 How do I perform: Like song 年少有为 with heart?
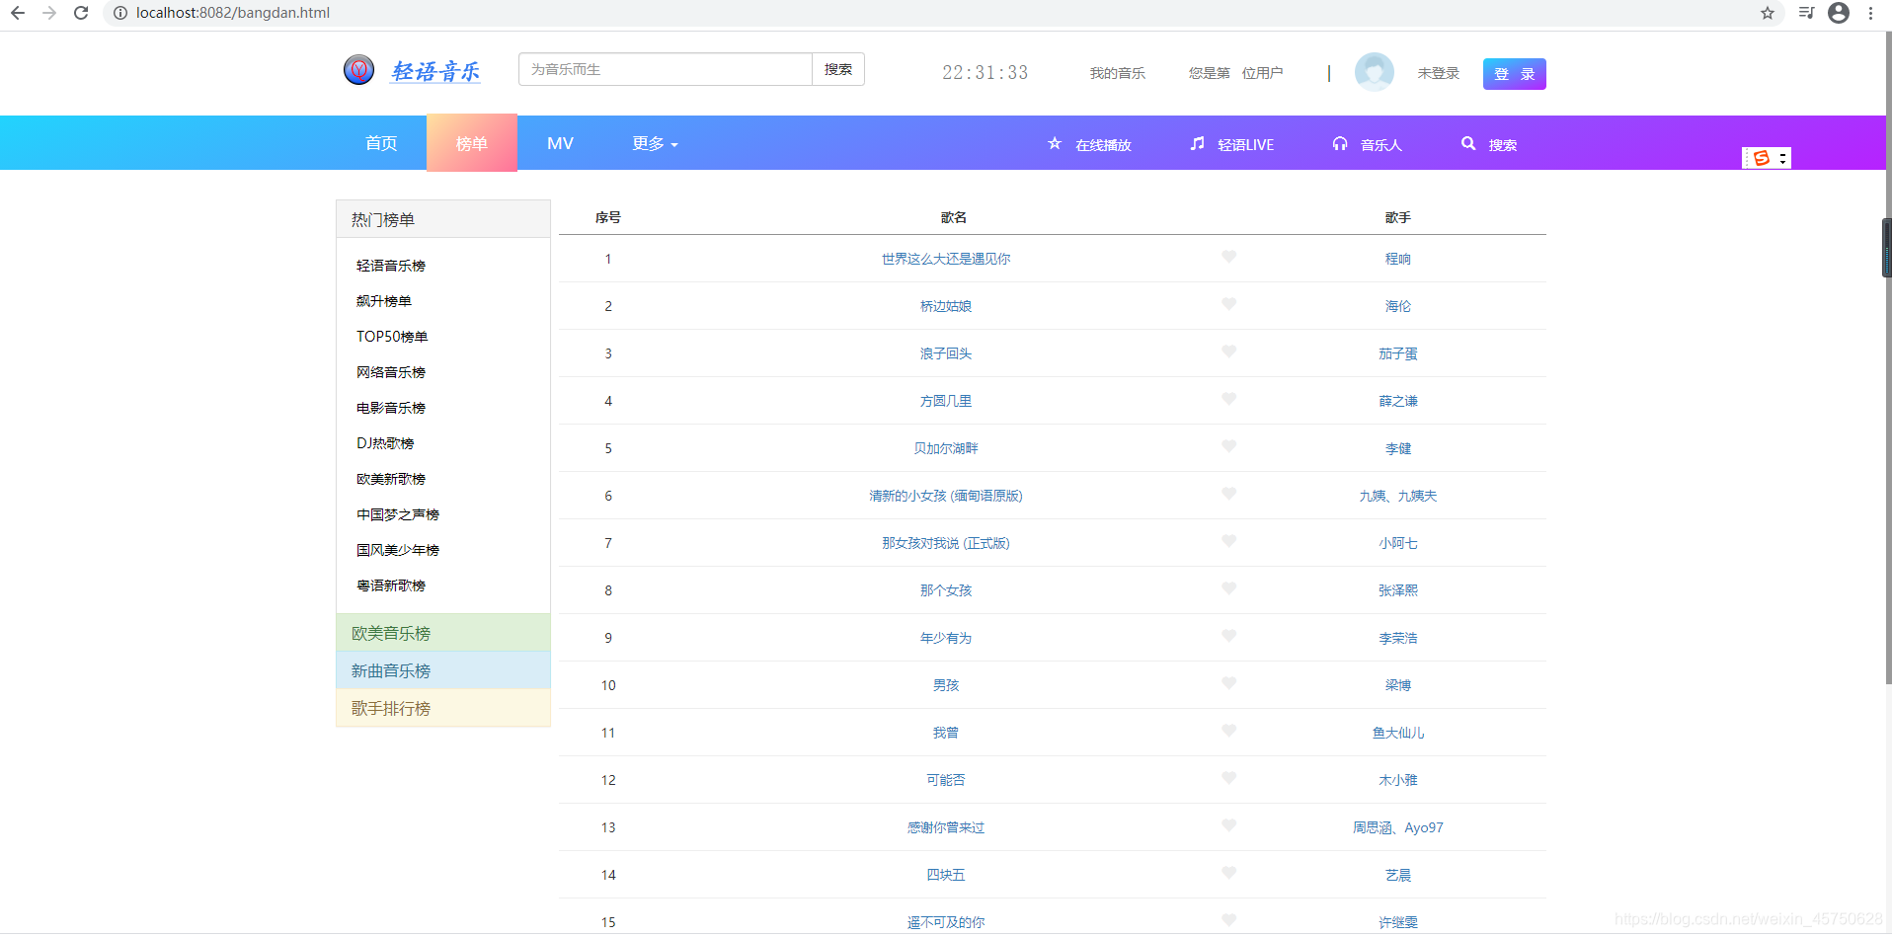[x=1228, y=636]
